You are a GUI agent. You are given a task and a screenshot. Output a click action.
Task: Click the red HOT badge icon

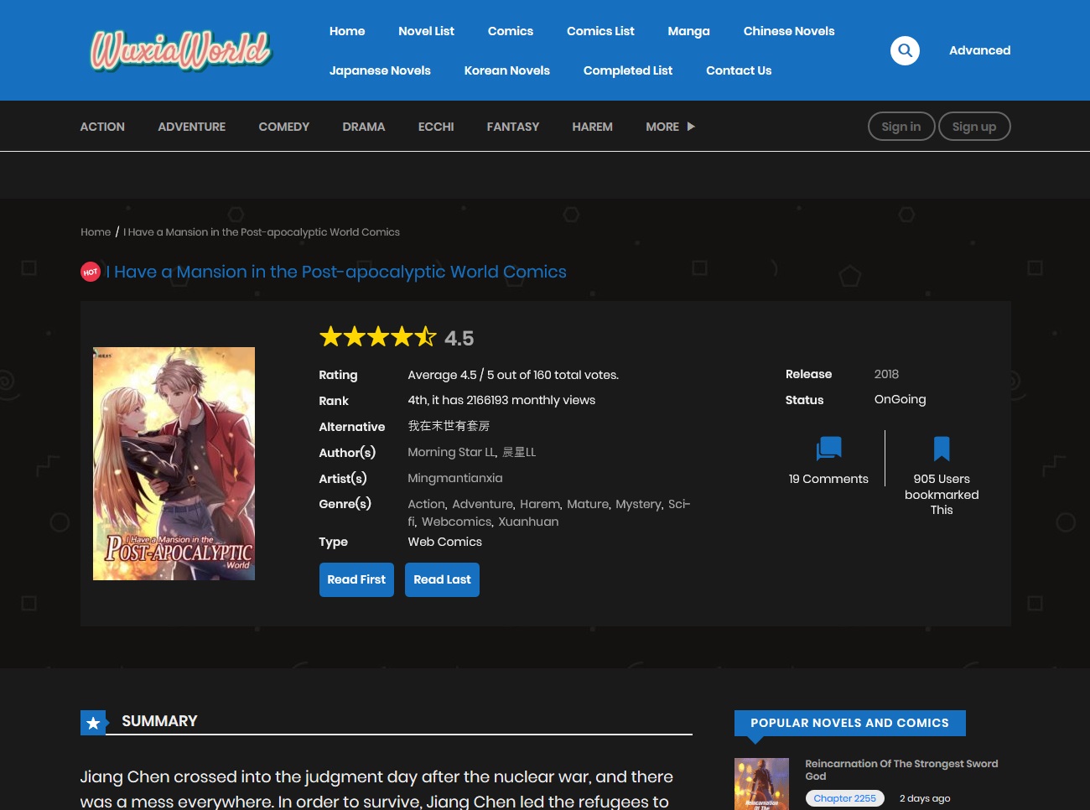pos(91,272)
